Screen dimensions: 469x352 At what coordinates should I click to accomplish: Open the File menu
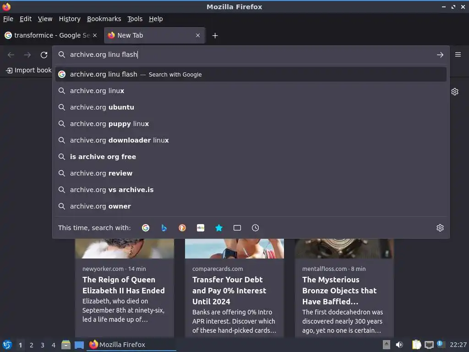tap(8, 19)
